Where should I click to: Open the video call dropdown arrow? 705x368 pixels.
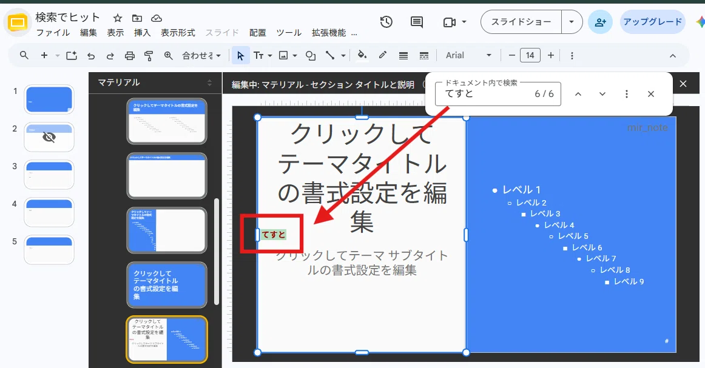pos(464,22)
